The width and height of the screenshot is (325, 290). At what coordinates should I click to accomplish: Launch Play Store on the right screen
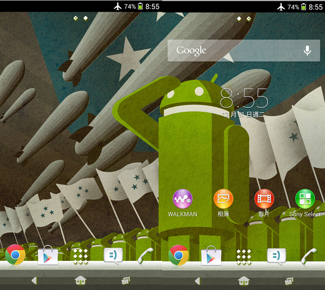[x=211, y=255]
